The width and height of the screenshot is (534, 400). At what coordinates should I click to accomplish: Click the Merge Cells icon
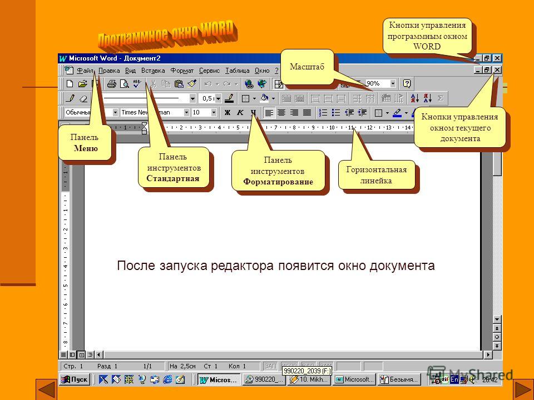pyautogui.click(x=286, y=98)
